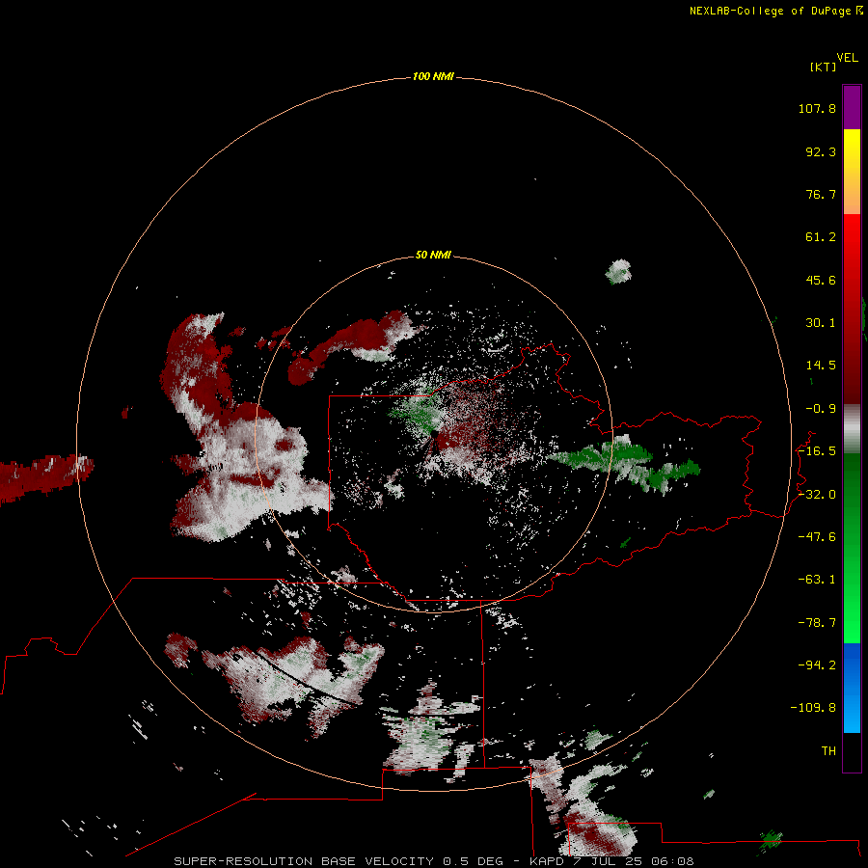
Task: Click the green inbound velocity band east of the radar
Action: [624, 462]
